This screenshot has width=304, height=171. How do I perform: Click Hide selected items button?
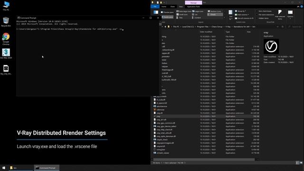pyautogui.click(x=280, y=15)
